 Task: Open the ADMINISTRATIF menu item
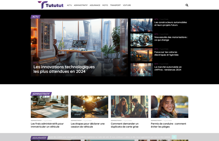pyautogui.click(x=81, y=5)
